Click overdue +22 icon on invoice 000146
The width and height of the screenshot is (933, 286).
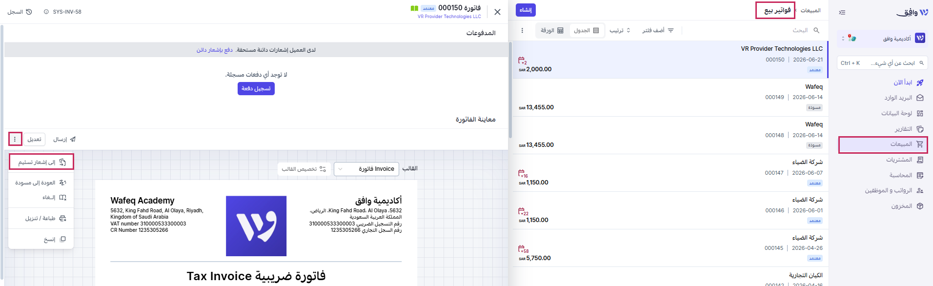[x=523, y=211]
